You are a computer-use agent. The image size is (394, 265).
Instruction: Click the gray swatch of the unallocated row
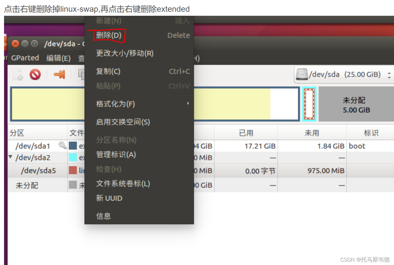(x=73, y=185)
